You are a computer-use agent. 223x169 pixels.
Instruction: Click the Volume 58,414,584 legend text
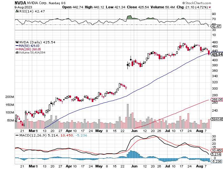pyautogui.click(x=32, y=52)
